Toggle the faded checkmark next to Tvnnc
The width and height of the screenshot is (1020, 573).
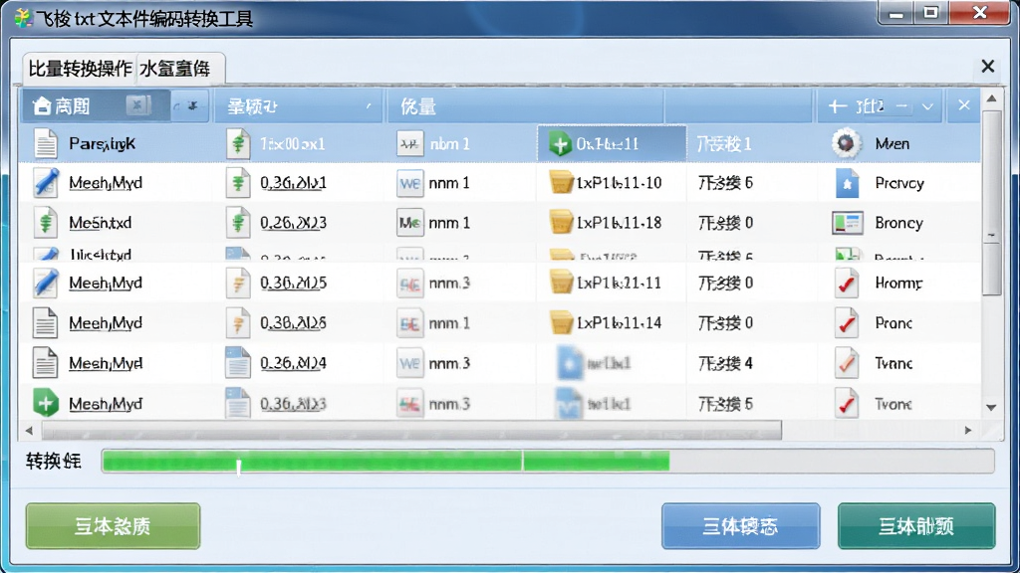(847, 363)
